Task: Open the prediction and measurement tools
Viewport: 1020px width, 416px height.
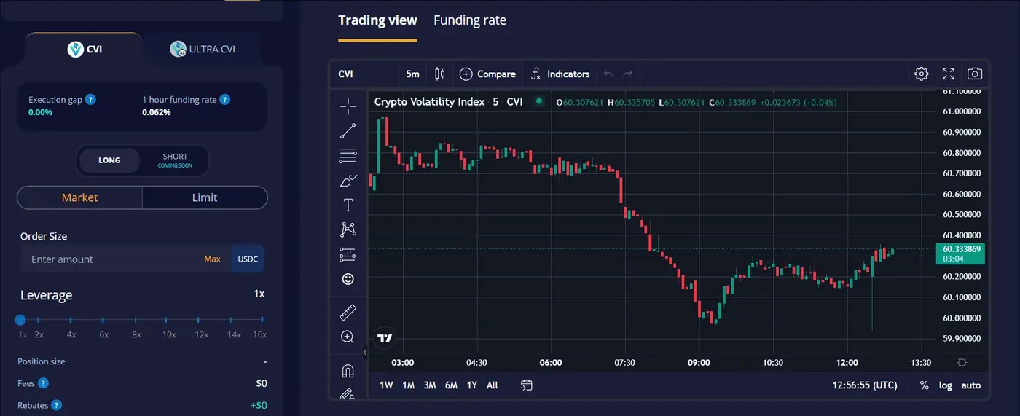Action: (x=348, y=254)
